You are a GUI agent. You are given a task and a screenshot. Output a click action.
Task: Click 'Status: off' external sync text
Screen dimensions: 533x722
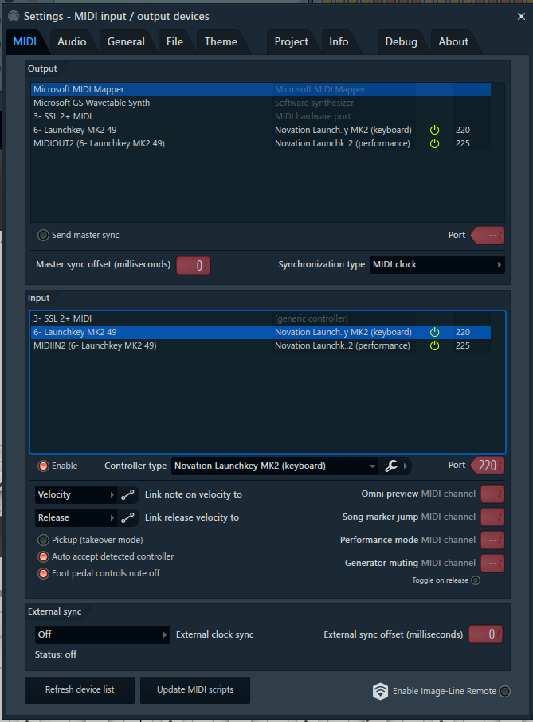coord(56,654)
